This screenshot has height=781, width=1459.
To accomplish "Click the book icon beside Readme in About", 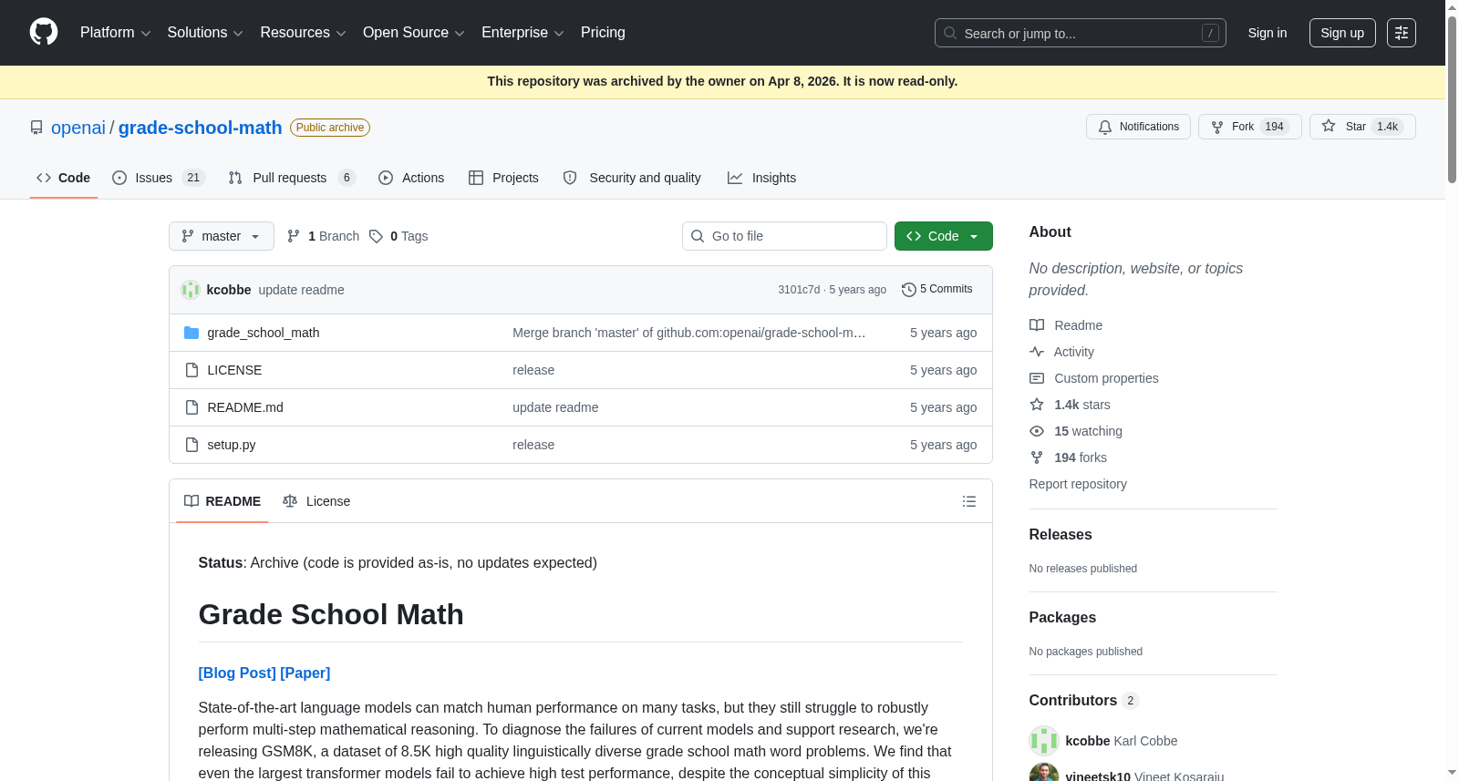I will pyautogui.click(x=1037, y=325).
